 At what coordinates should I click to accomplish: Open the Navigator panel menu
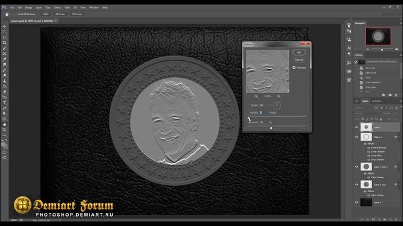click(400, 23)
